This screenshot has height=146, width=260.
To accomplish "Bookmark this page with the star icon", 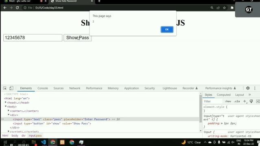I will pyautogui.click(x=224, y=8).
